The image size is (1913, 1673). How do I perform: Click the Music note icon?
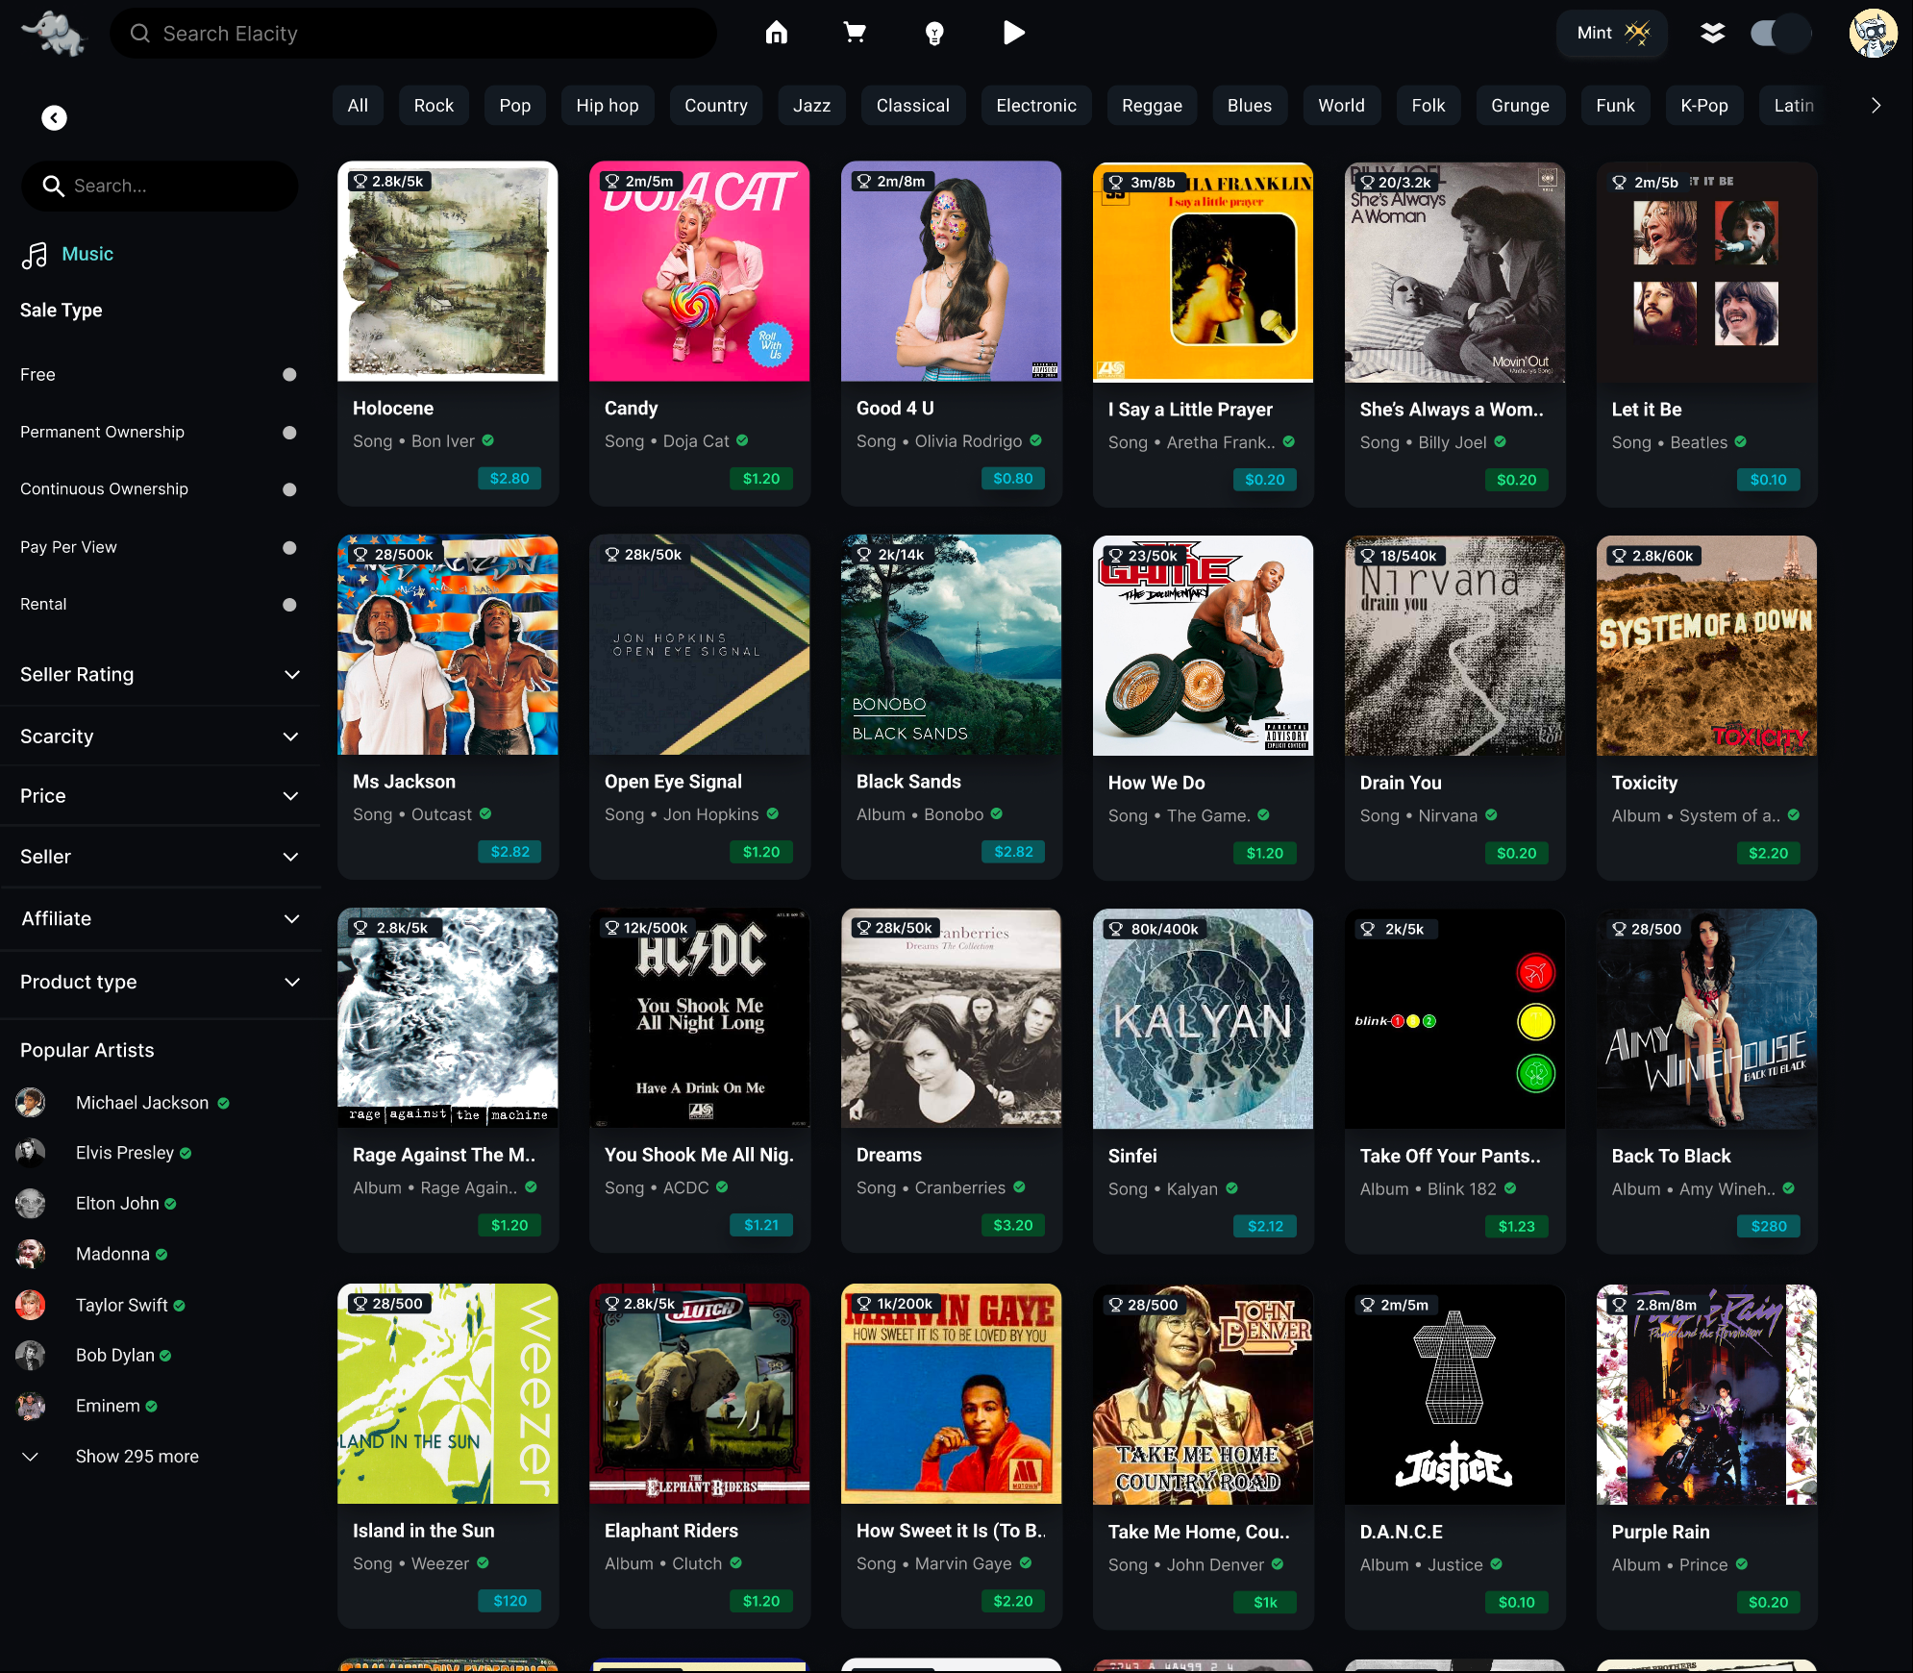pos(35,255)
